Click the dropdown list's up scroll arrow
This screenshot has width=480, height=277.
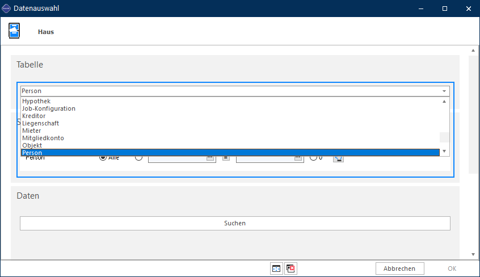coord(444,102)
